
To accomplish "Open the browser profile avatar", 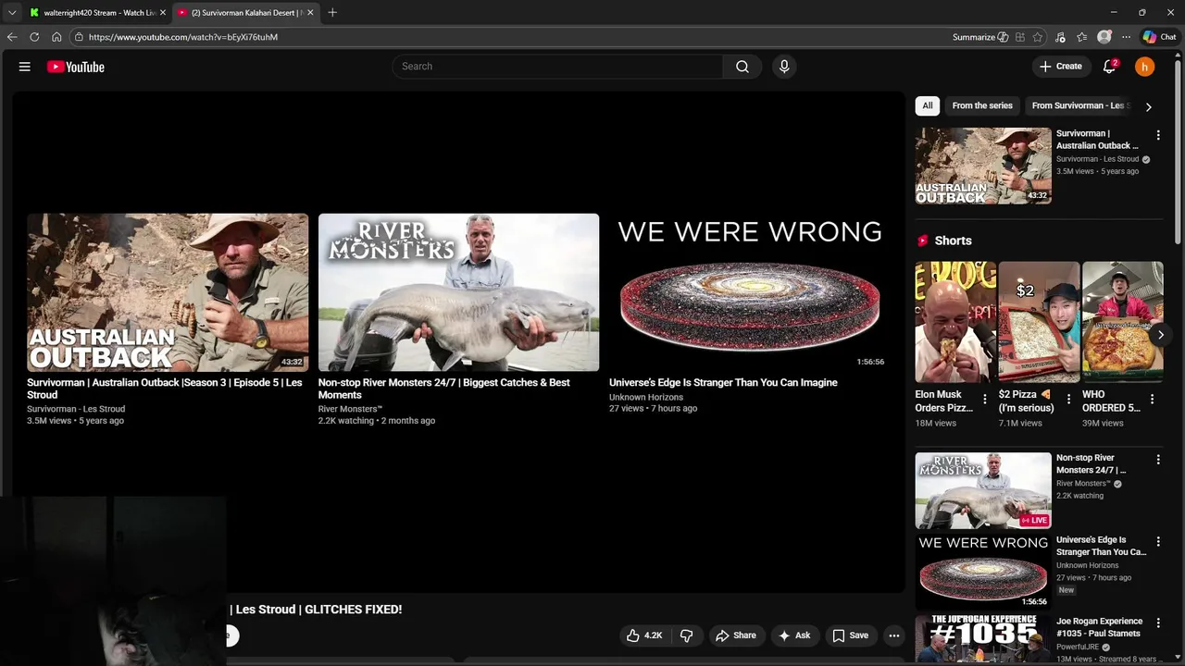I will coord(1104,37).
